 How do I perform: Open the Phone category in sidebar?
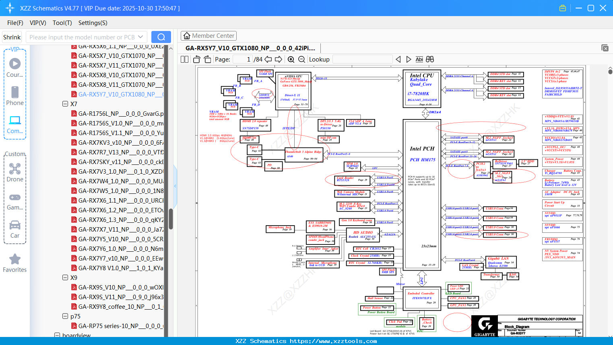15,96
